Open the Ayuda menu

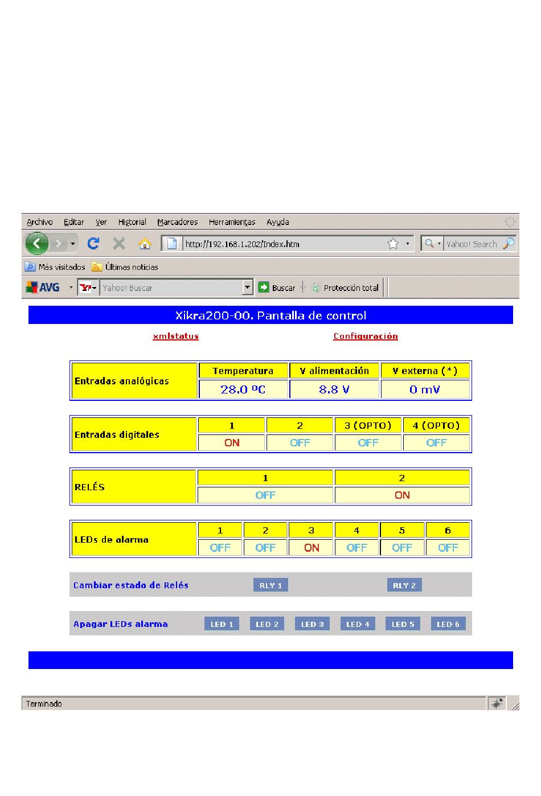tap(278, 222)
